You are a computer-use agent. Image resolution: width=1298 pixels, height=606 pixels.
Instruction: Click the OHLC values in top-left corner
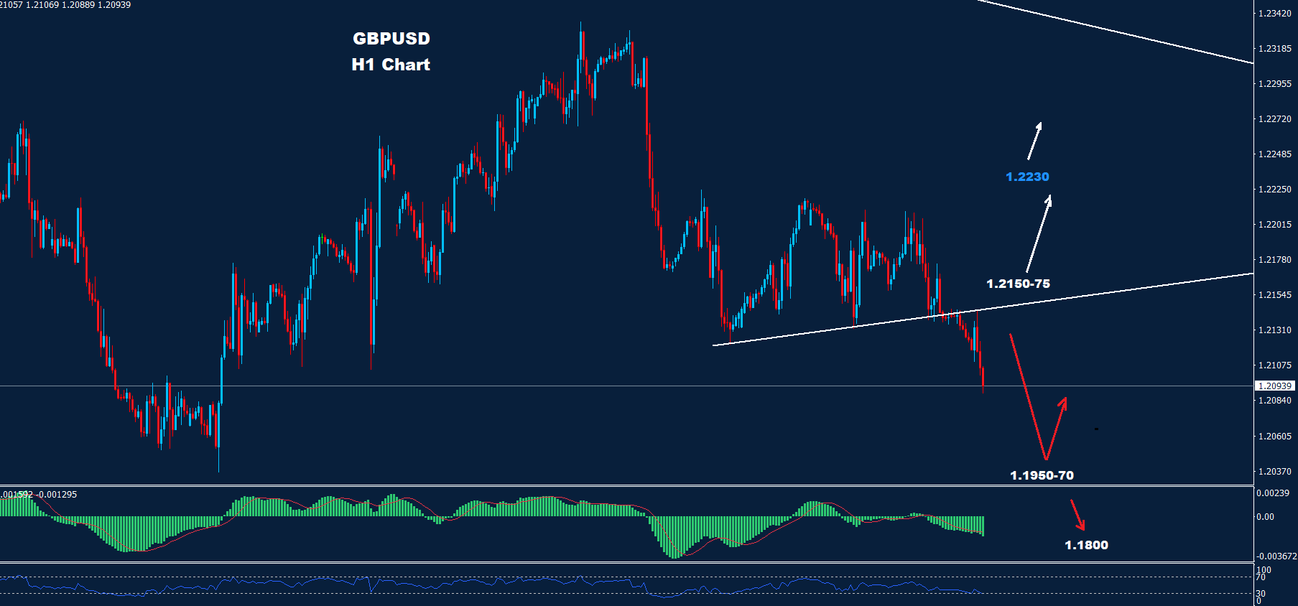click(65, 5)
